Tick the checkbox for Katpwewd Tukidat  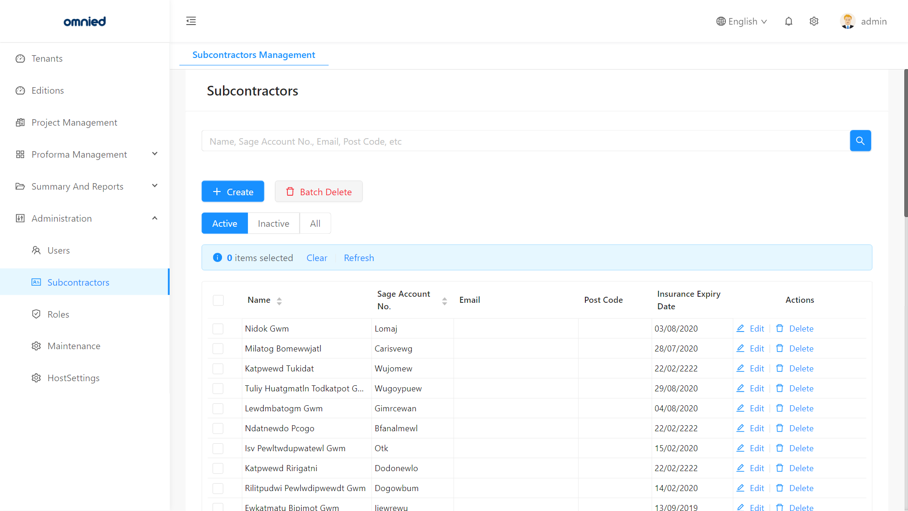click(218, 369)
